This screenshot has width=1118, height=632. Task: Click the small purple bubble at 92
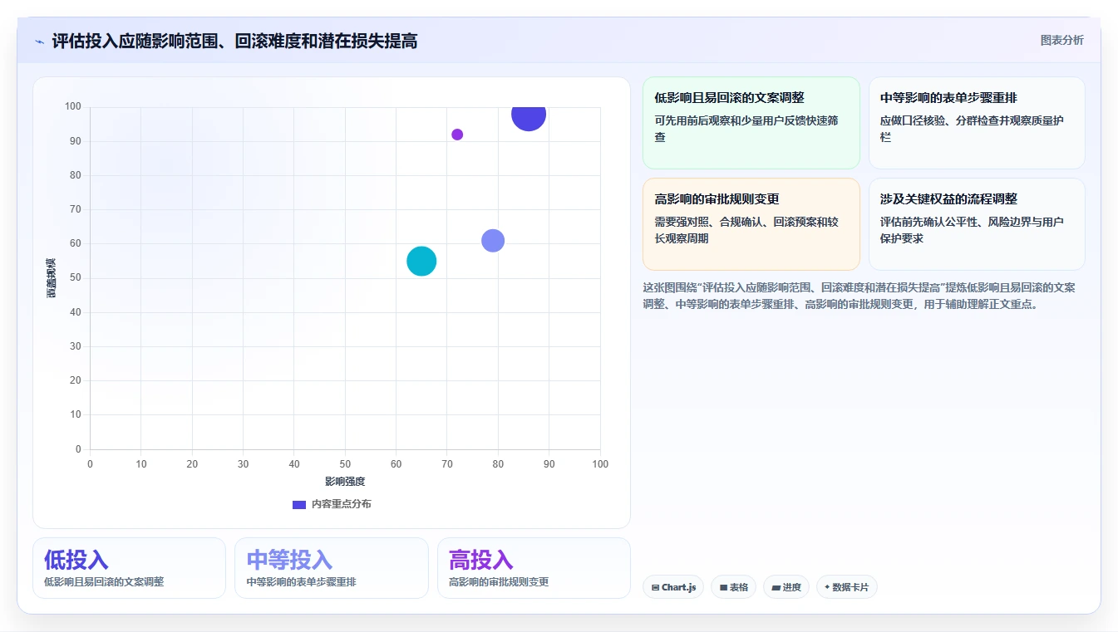point(457,135)
